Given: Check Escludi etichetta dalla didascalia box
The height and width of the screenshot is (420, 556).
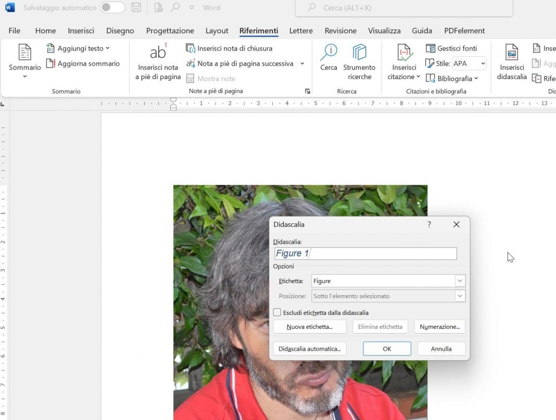Looking at the screenshot, I should click(x=277, y=313).
